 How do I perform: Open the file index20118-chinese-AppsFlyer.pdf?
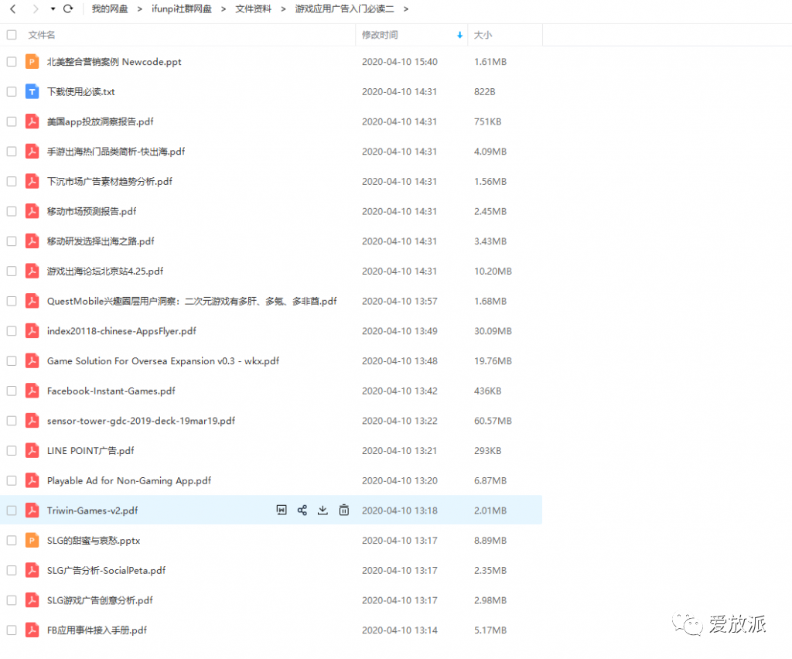pos(121,331)
